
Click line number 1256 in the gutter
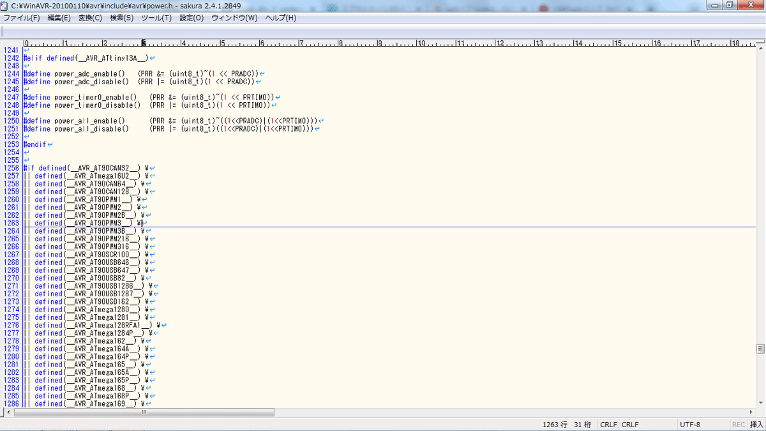click(x=11, y=168)
